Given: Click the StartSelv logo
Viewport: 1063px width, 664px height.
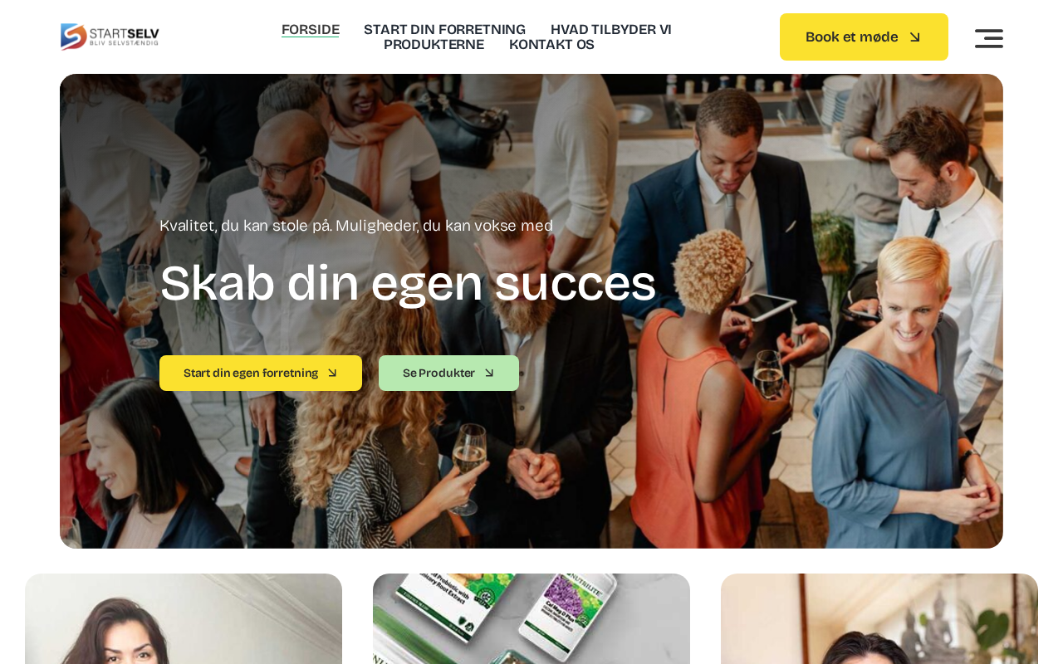Looking at the screenshot, I should tap(110, 37).
